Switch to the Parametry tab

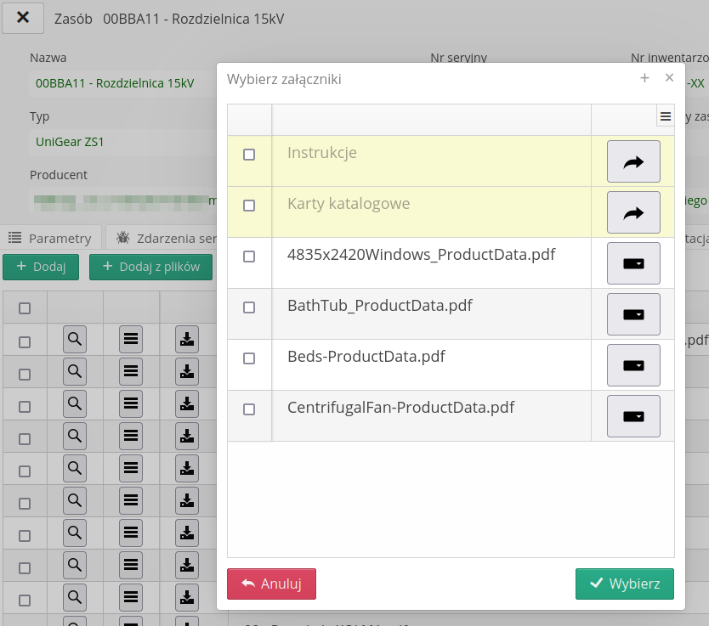click(x=51, y=238)
